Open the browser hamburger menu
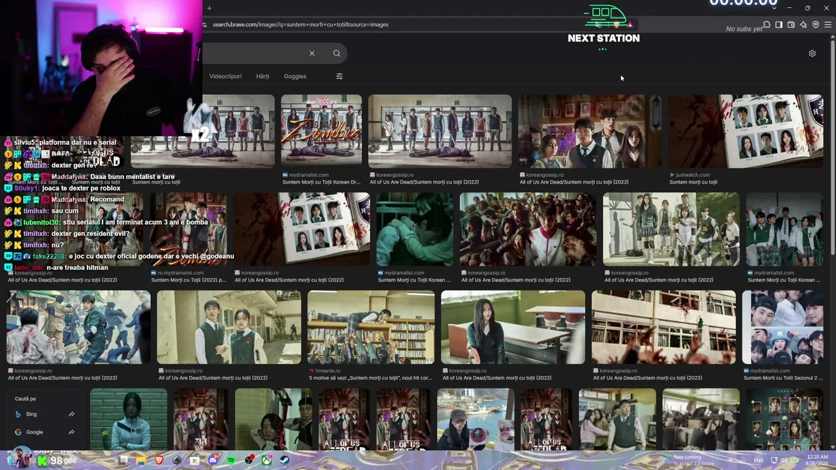The image size is (836, 470). point(828,25)
